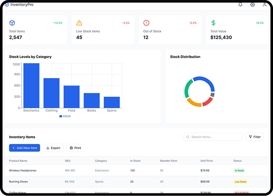Open settings gear icon
273x196 pixels.
[252, 5]
